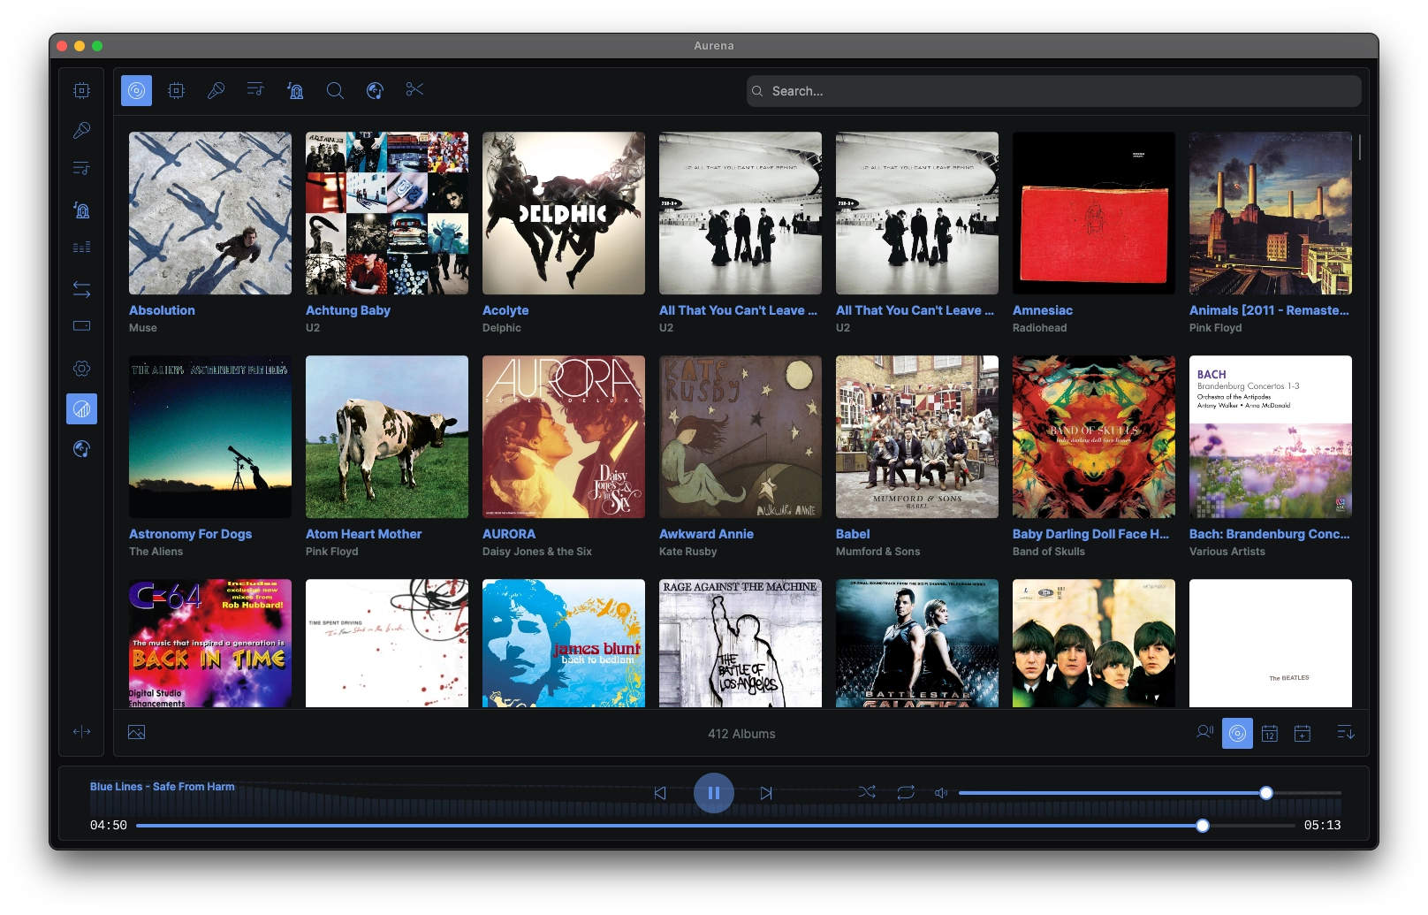This screenshot has height=915, width=1428.
Task: Open the Babel album cover
Action: [917, 437]
